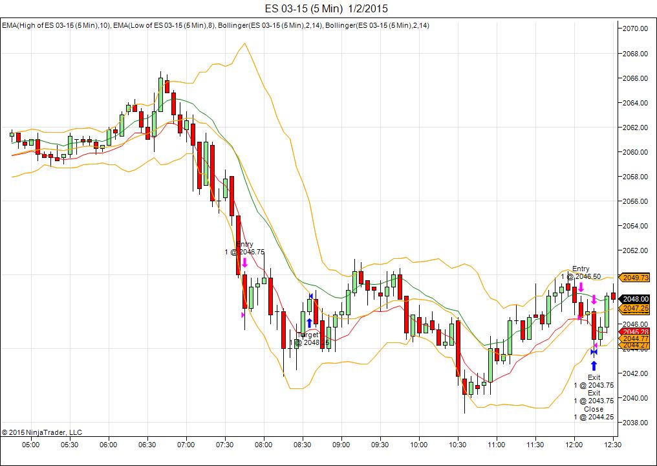The image size is (657, 466).
Task: Select the red 2045.28 price marker
Action: coord(636,331)
